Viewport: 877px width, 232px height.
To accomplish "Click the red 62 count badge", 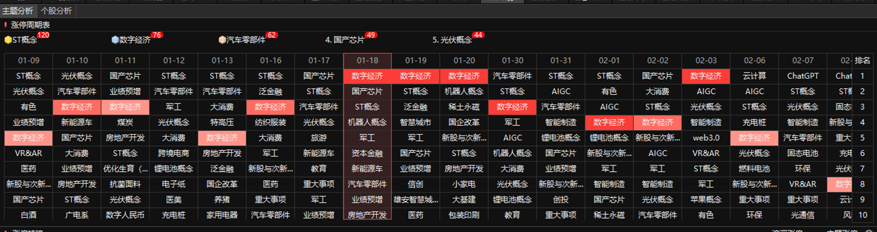I will click(272, 35).
